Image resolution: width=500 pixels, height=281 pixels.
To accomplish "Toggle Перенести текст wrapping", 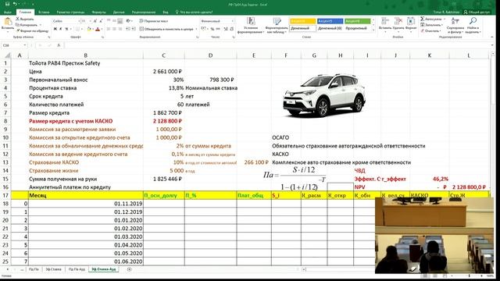I will pyautogui.click(x=153, y=21).
